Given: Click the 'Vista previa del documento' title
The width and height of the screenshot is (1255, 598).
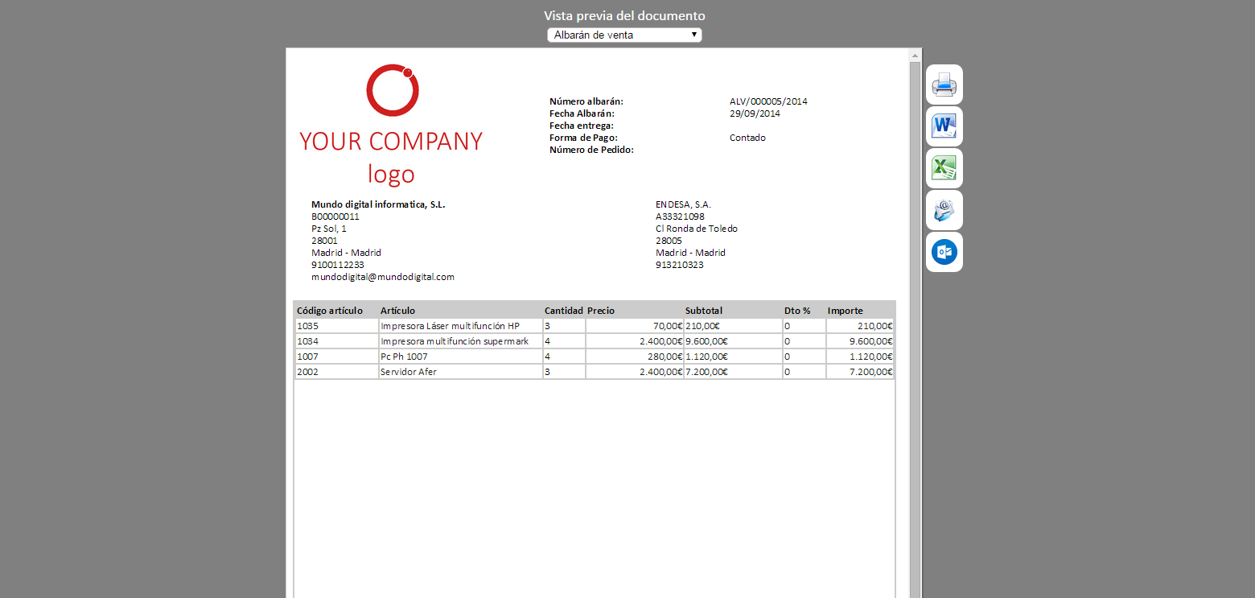Looking at the screenshot, I should tap(624, 16).
